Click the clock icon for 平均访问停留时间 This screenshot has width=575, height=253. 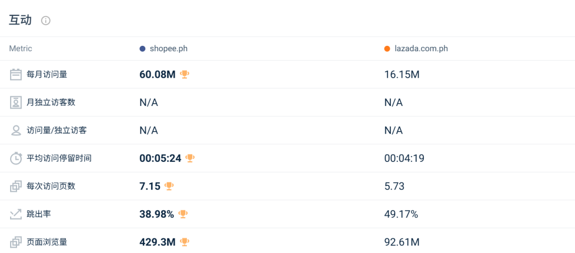point(16,158)
